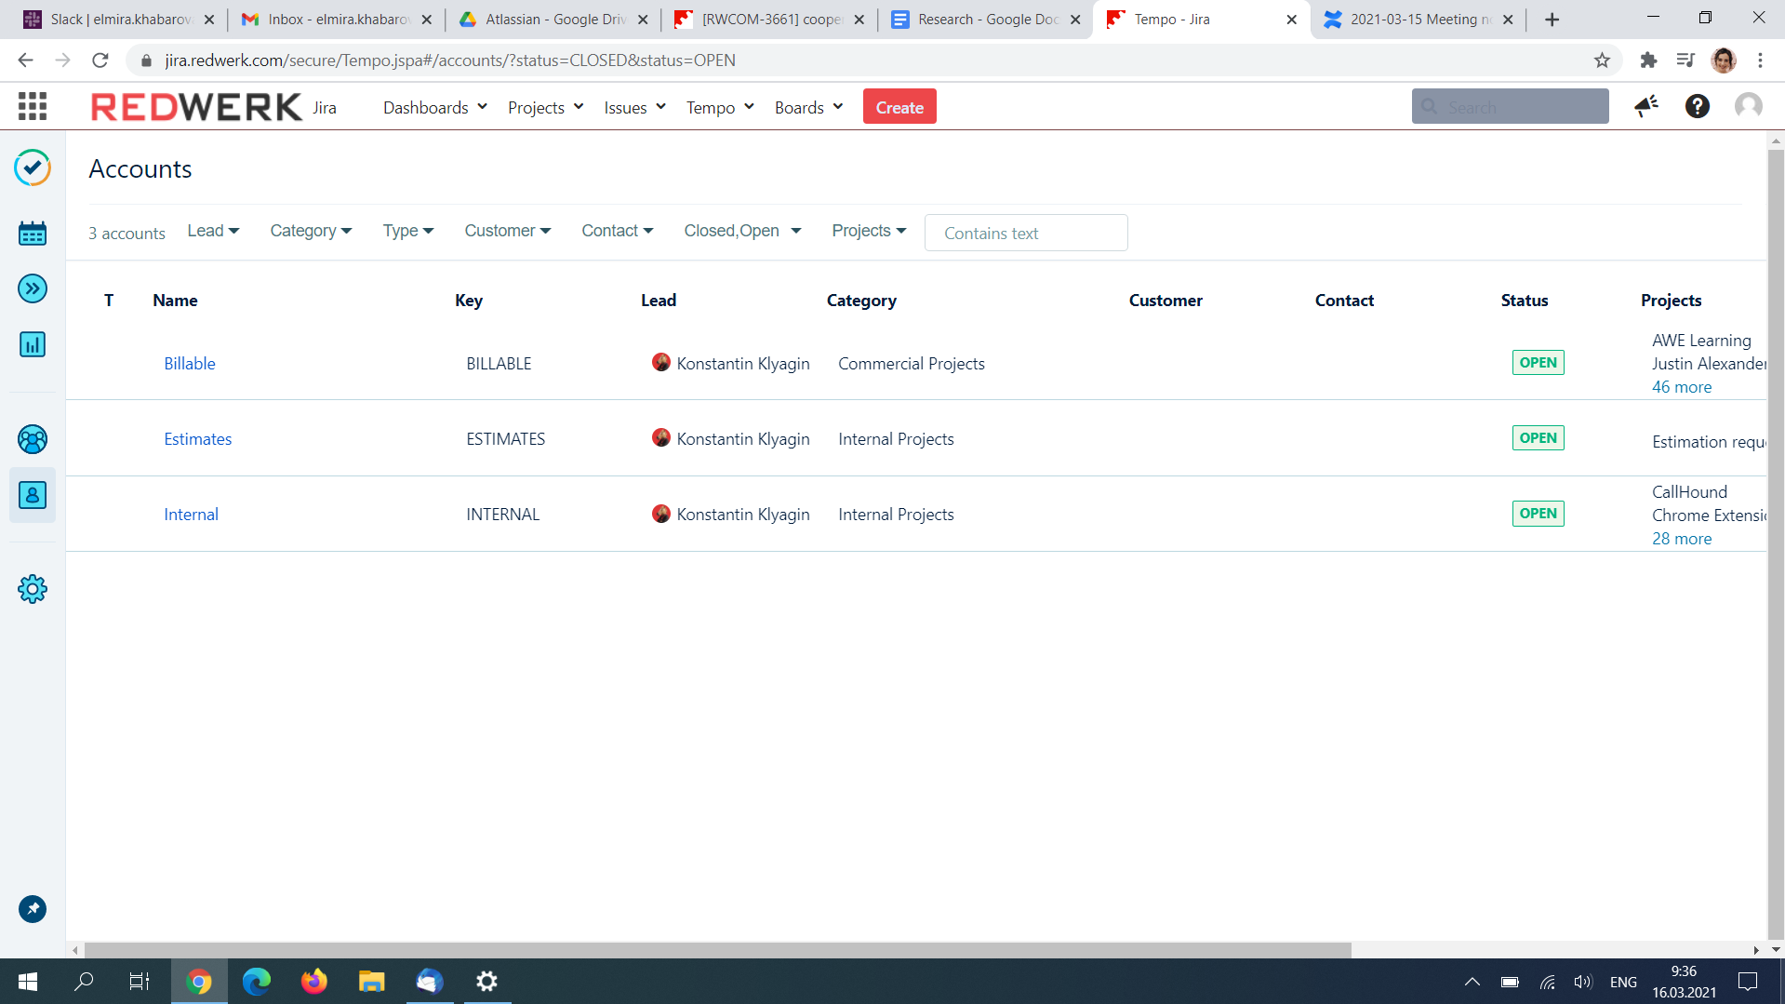The image size is (1785, 1004).
Task: Open the feedback megaphone icon in header
Action: pyautogui.click(x=1646, y=106)
